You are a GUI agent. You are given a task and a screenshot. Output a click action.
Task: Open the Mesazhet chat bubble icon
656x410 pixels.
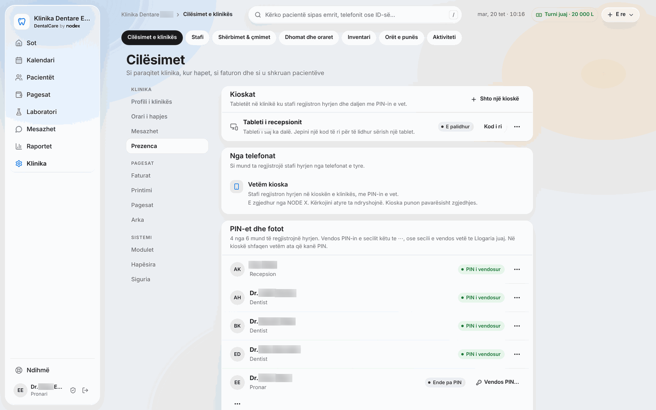point(19,129)
